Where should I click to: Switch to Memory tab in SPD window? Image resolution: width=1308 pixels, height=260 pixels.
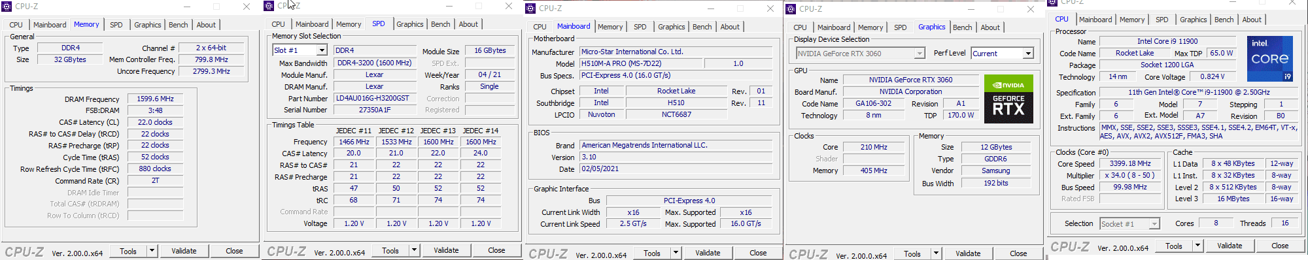tap(349, 24)
